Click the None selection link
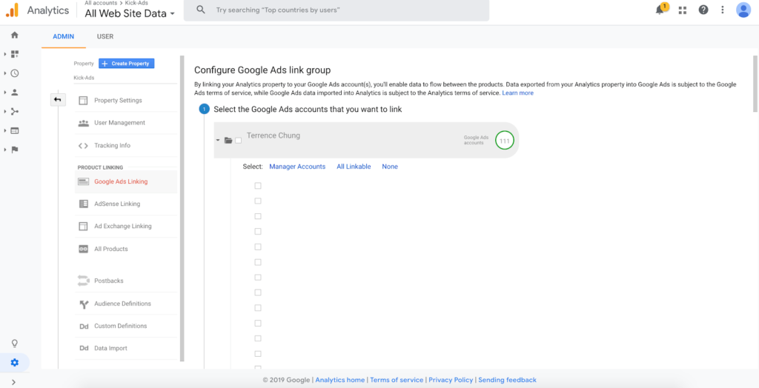 point(390,167)
